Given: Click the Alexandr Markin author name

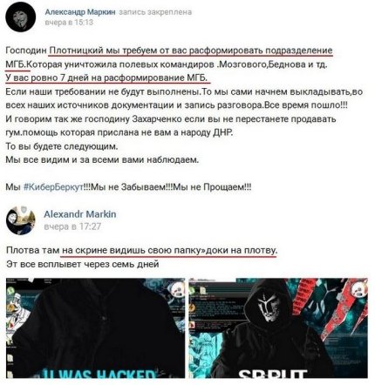Looking at the screenshot, I should [80, 214].
